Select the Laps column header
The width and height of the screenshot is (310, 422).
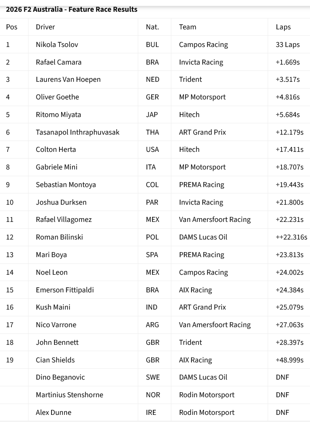[283, 27]
